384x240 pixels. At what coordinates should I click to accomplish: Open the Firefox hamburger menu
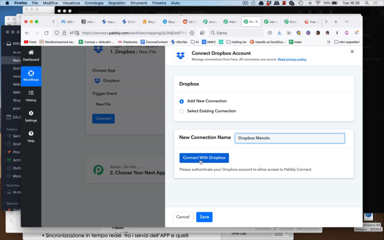click(356, 33)
